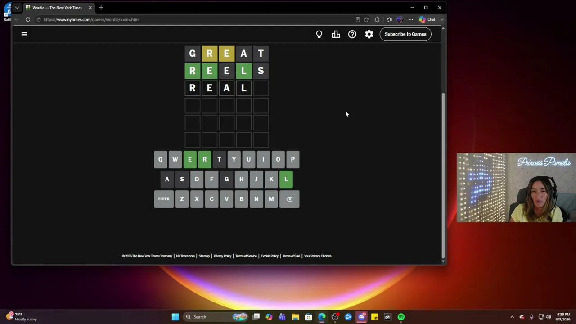576x324 pixels.
Task: Add this page to favorites with star
Action: tap(366, 19)
